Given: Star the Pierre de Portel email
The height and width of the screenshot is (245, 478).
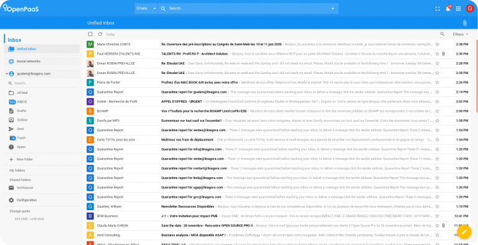Looking at the screenshot, I should tap(437, 82).
